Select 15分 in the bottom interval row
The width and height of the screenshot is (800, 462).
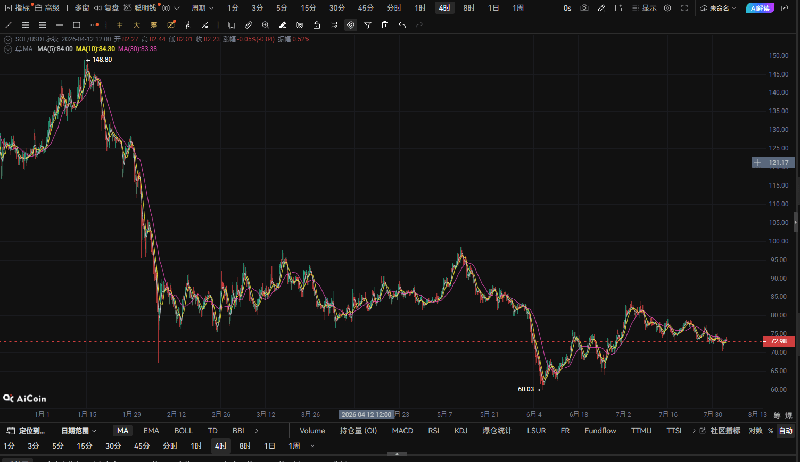pyautogui.click(x=85, y=446)
